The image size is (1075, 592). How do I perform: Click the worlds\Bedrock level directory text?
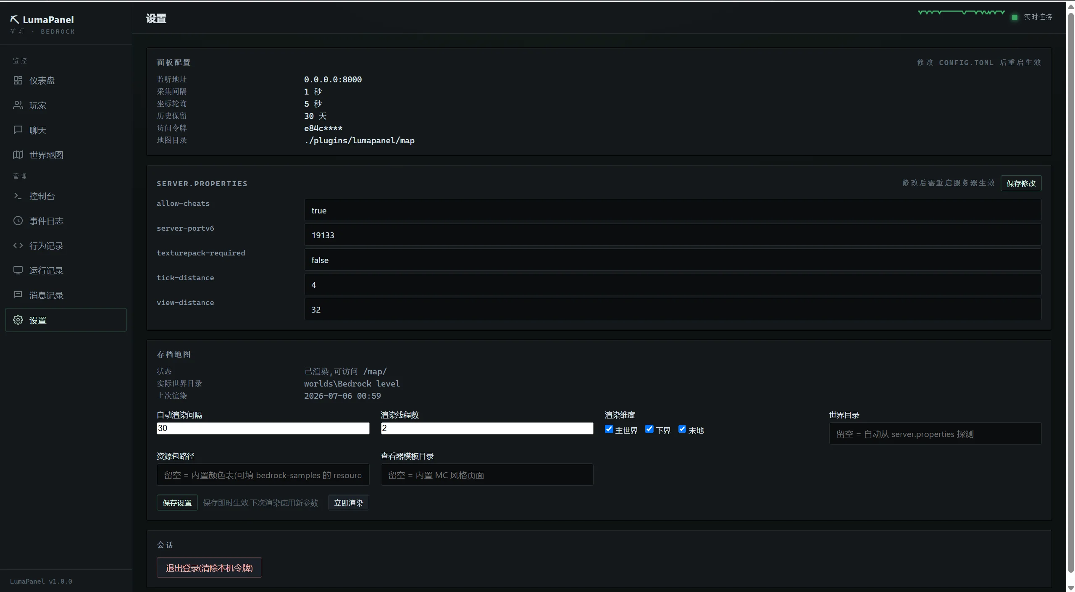(x=352, y=384)
